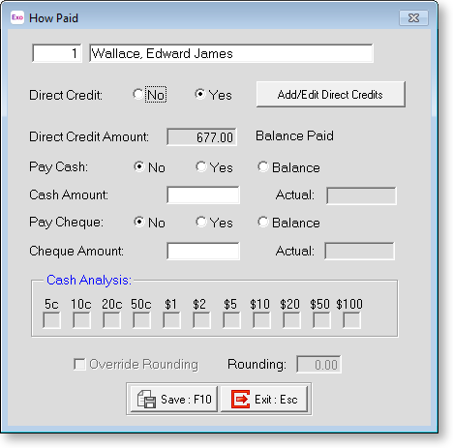Click the Exit Esc button

[x=264, y=400]
